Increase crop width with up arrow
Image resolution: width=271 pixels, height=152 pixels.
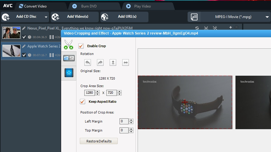click(x=98, y=91)
